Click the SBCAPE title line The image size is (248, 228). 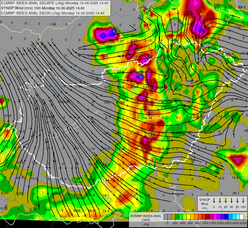click(x=55, y=3)
